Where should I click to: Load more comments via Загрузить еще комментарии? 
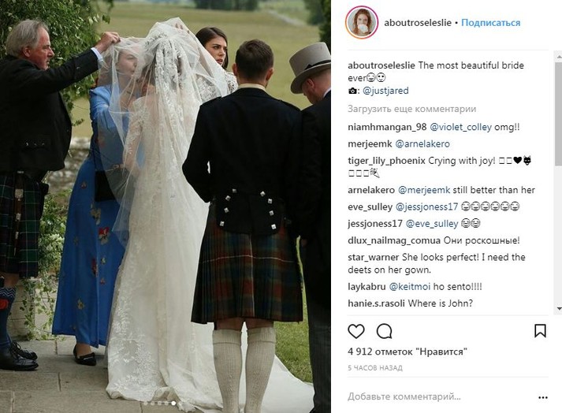tap(411, 109)
